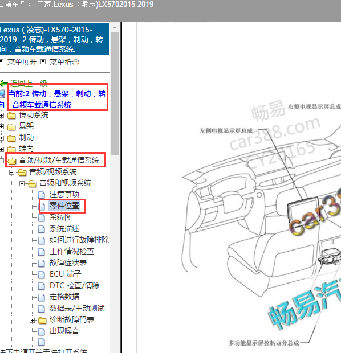Click the current-category computer icon
The width and height of the screenshot is (341, 353).
tap(2, 94)
